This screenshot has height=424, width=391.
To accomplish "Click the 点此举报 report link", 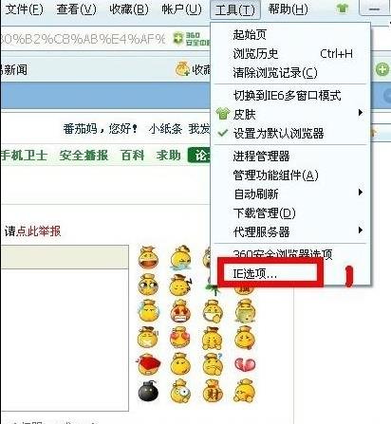I will click(38, 231).
